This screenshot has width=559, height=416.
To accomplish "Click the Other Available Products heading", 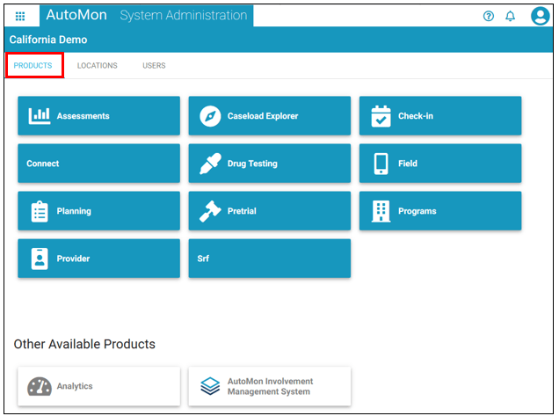I will tap(84, 344).
